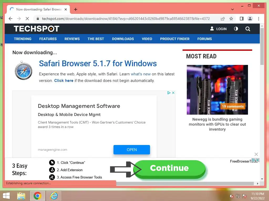Image resolution: width=269 pixels, height=201 pixels.
Task: Click the AdChoices triangle icon on Desktop Management ad
Action: click(x=169, y=93)
